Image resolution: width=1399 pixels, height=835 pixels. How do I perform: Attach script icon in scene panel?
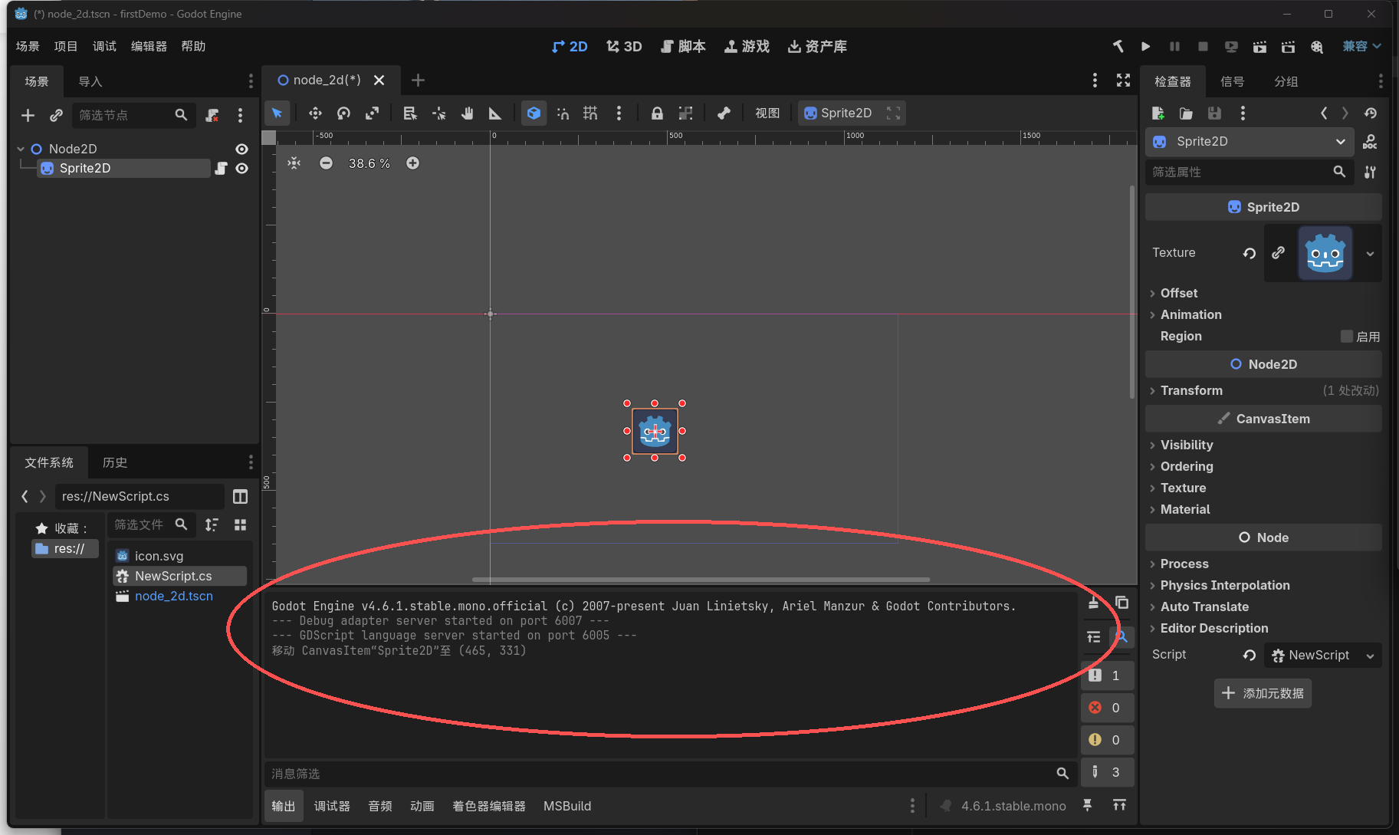[x=212, y=115]
